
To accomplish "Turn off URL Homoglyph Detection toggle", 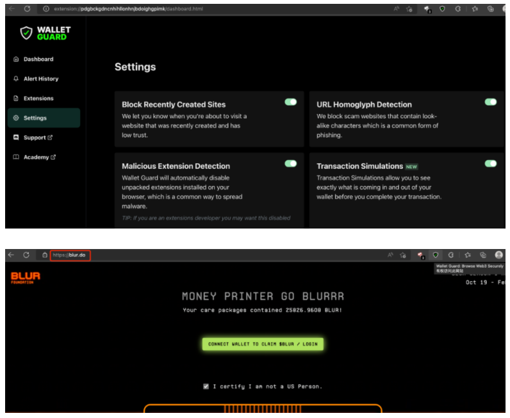I will coord(491,102).
